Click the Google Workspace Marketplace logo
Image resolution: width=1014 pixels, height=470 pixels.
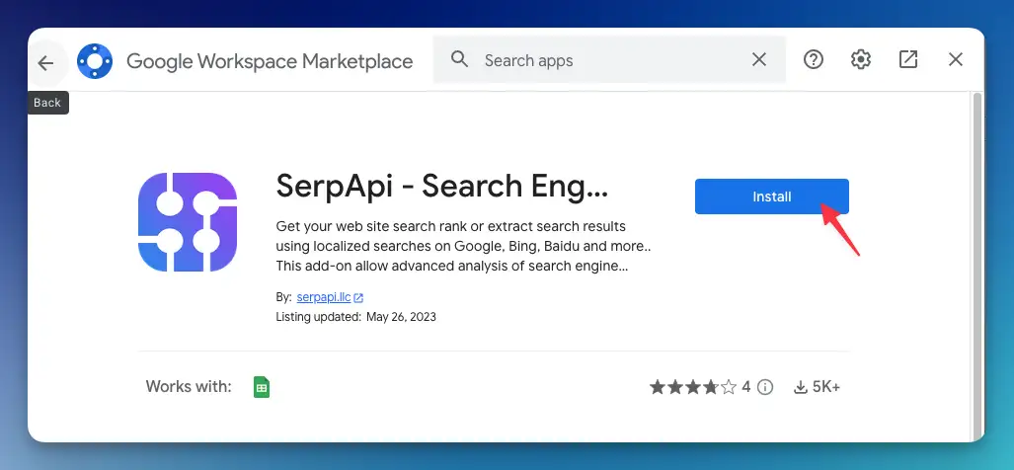click(x=95, y=61)
